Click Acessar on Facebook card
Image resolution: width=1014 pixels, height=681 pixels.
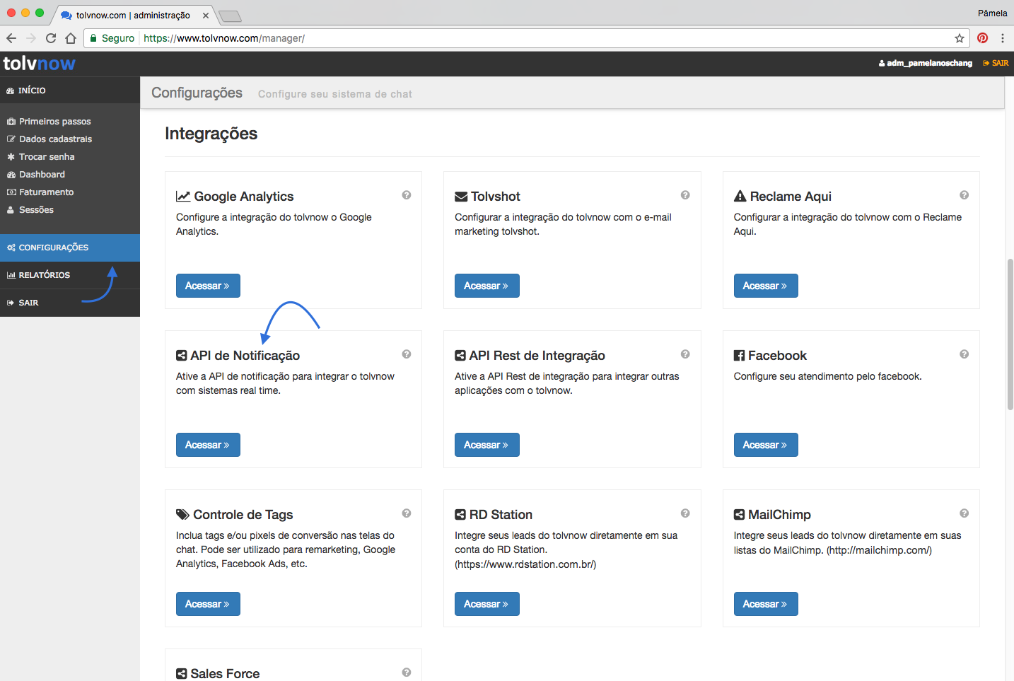pyautogui.click(x=766, y=445)
